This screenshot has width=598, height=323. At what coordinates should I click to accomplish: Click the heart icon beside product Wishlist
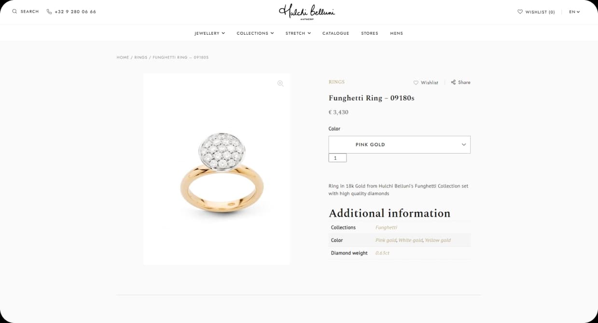click(x=416, y=83)
